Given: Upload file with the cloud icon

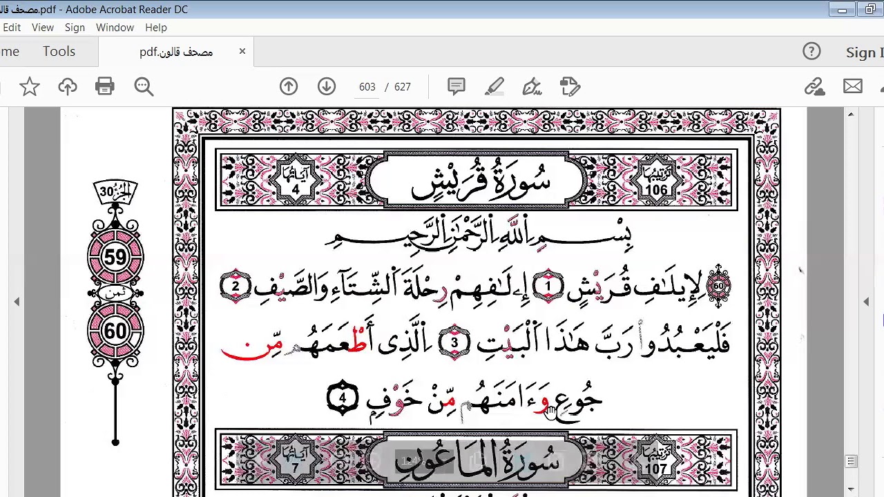Looking at the screenshot, I should tap(68, 87).
